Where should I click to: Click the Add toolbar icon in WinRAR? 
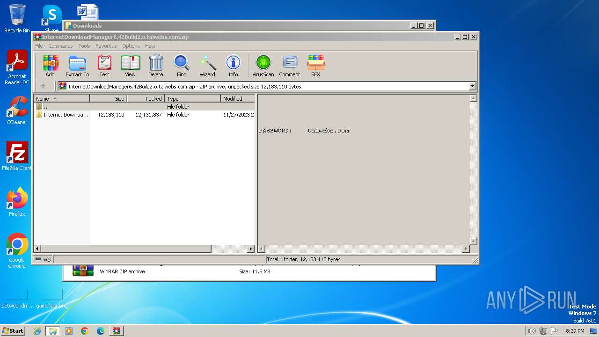(x=50, y=66)
